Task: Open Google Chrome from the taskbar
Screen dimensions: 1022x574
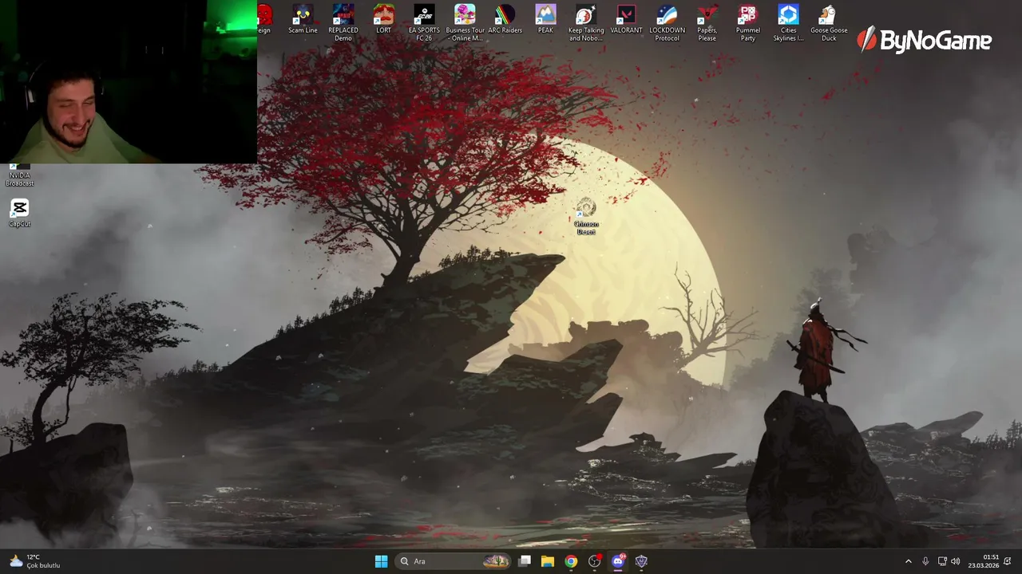Action: point(571,561)
